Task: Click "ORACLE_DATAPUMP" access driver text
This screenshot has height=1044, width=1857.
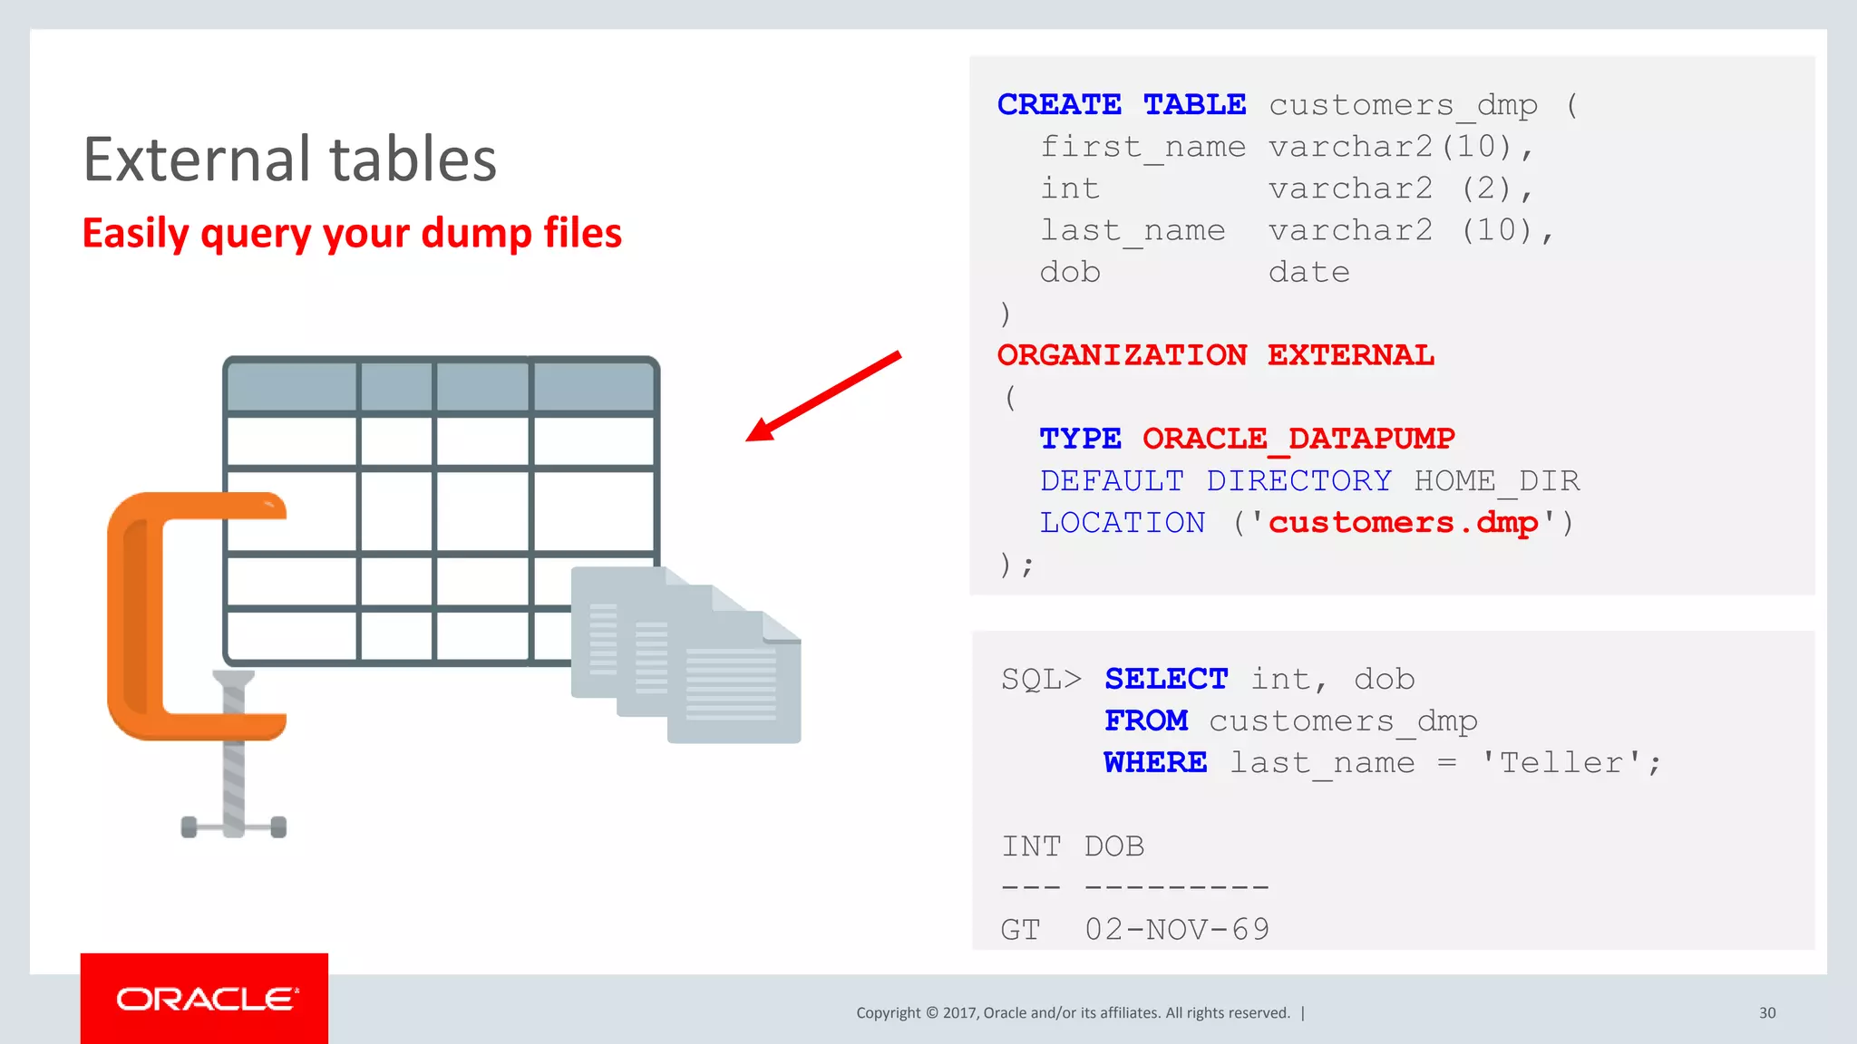Action: pyautogui.click(x=1298, y=440)
